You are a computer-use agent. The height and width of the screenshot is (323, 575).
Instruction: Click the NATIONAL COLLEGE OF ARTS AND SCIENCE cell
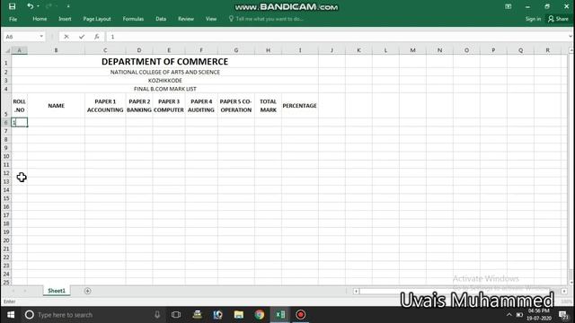(164, 72)
